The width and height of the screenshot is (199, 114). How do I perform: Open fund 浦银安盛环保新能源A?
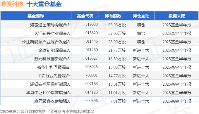coord(50,84)
